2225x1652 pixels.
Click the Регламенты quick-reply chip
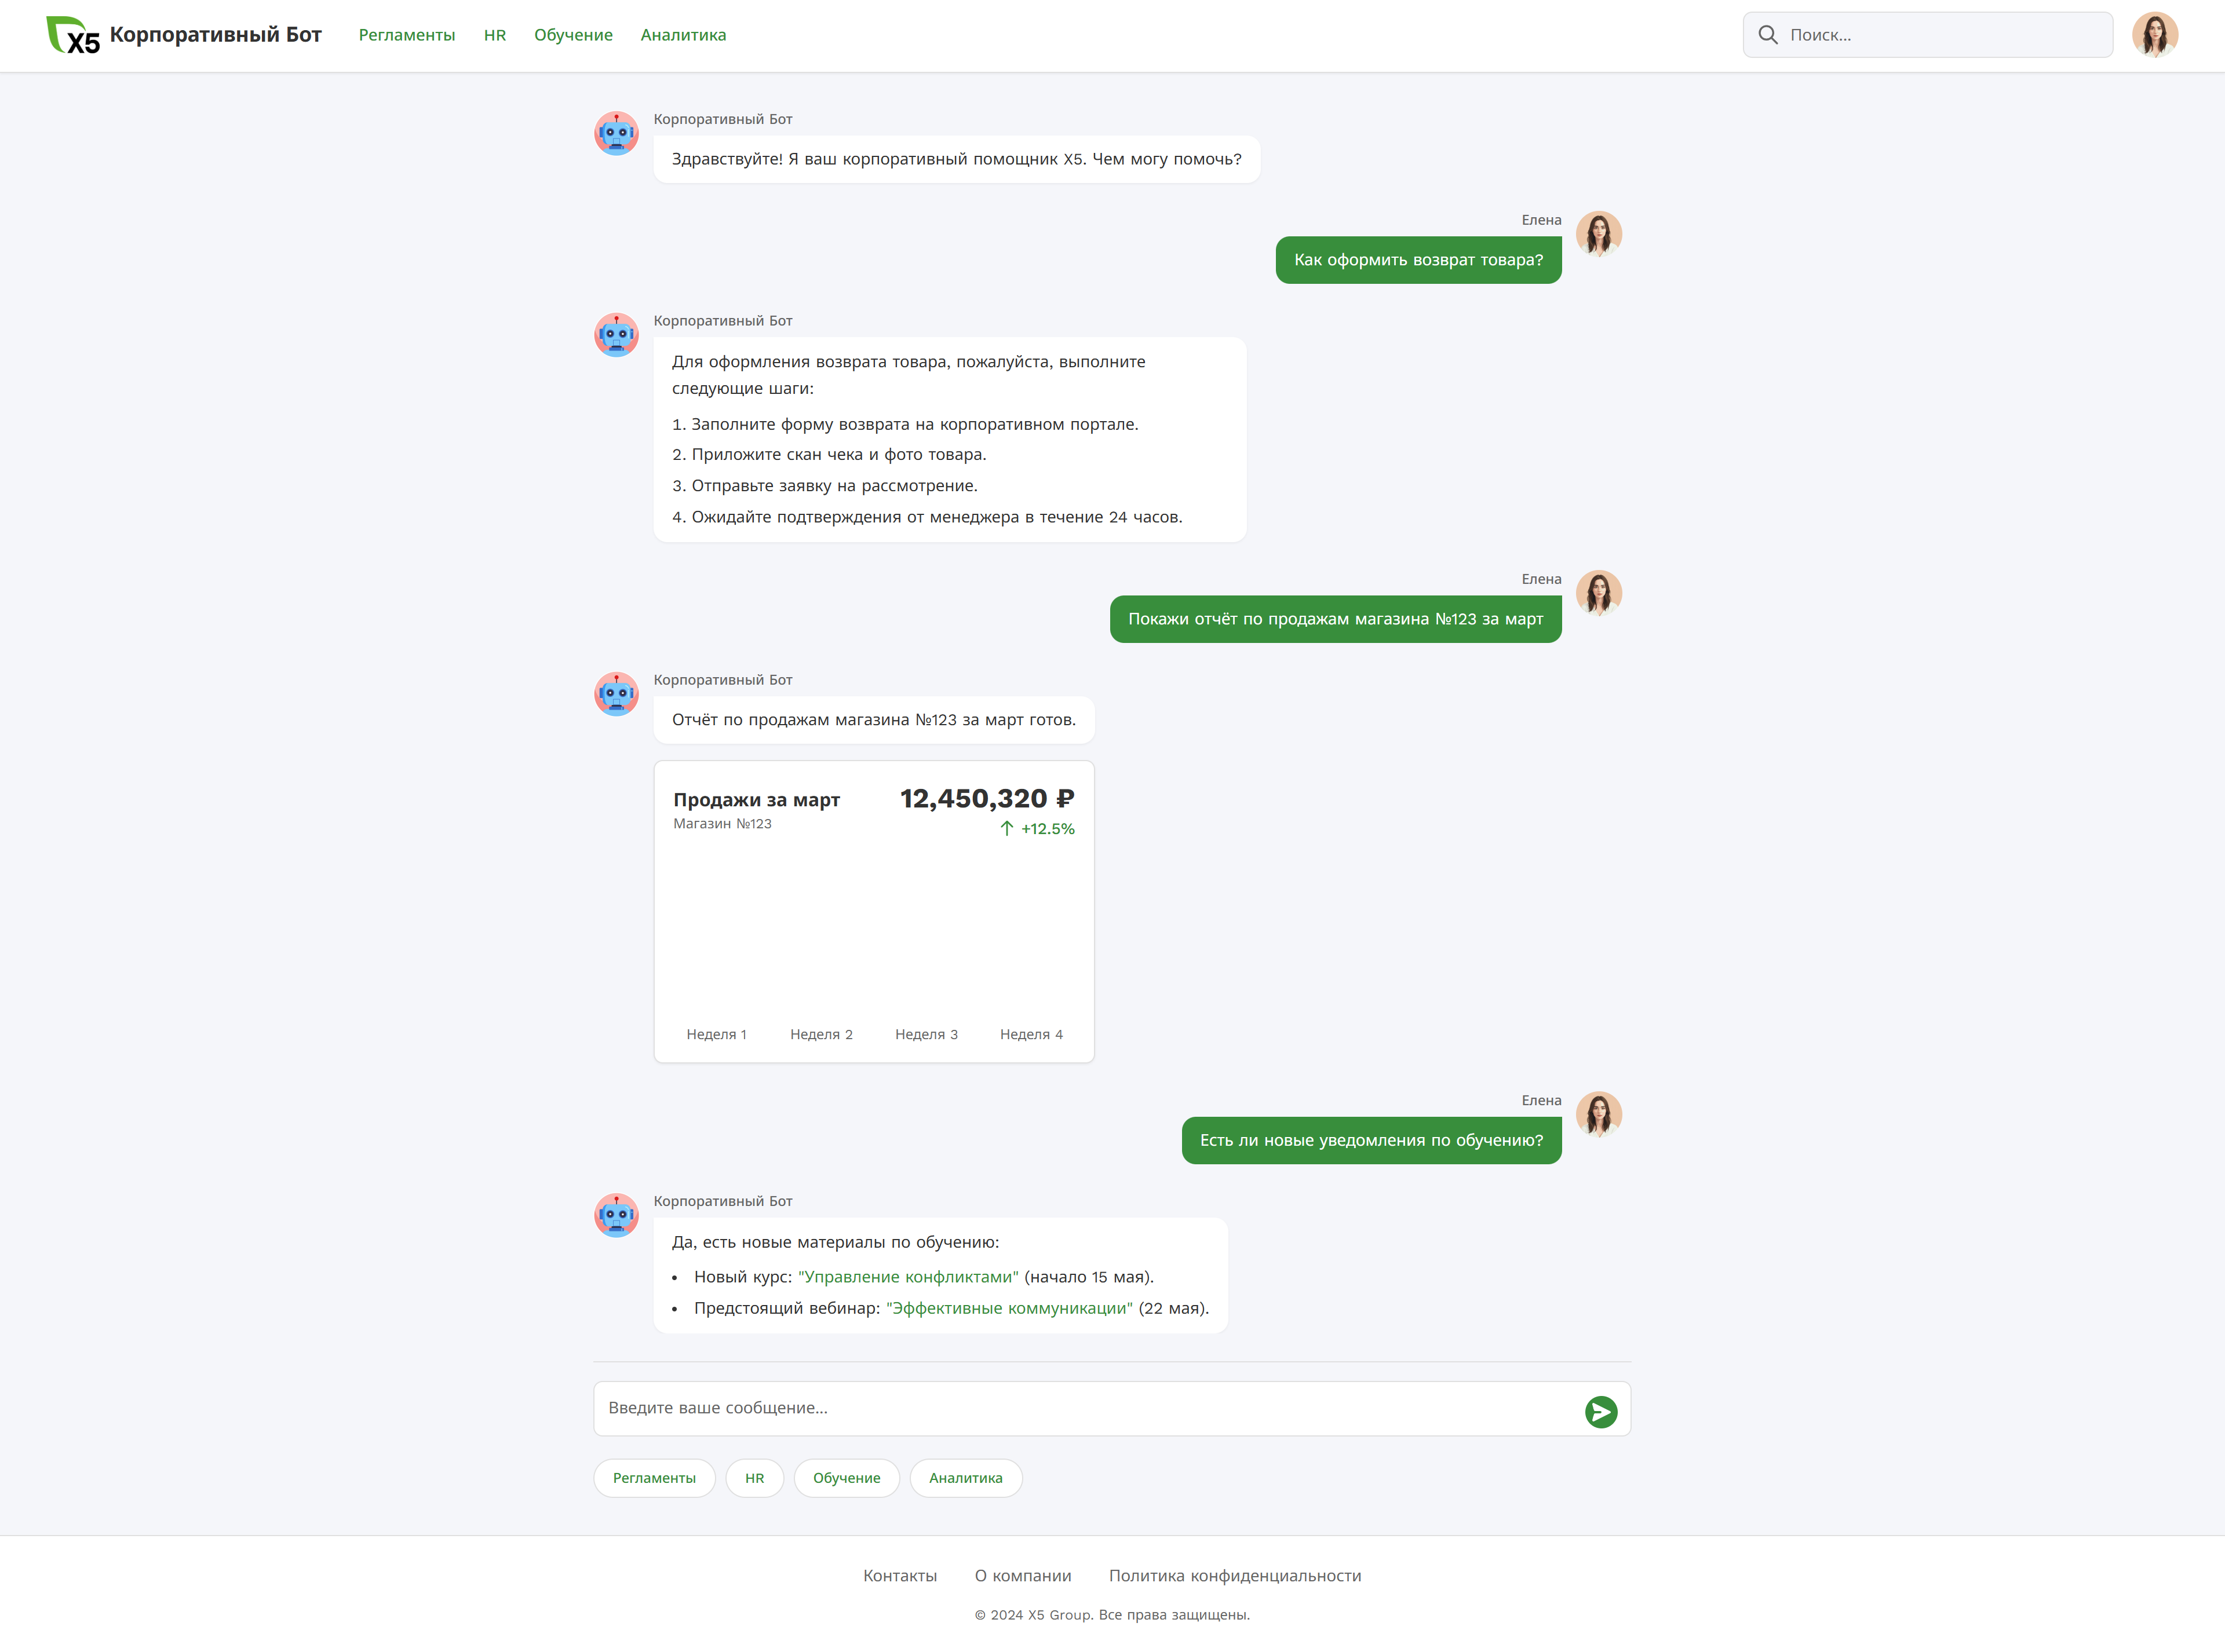(654, 1478)
